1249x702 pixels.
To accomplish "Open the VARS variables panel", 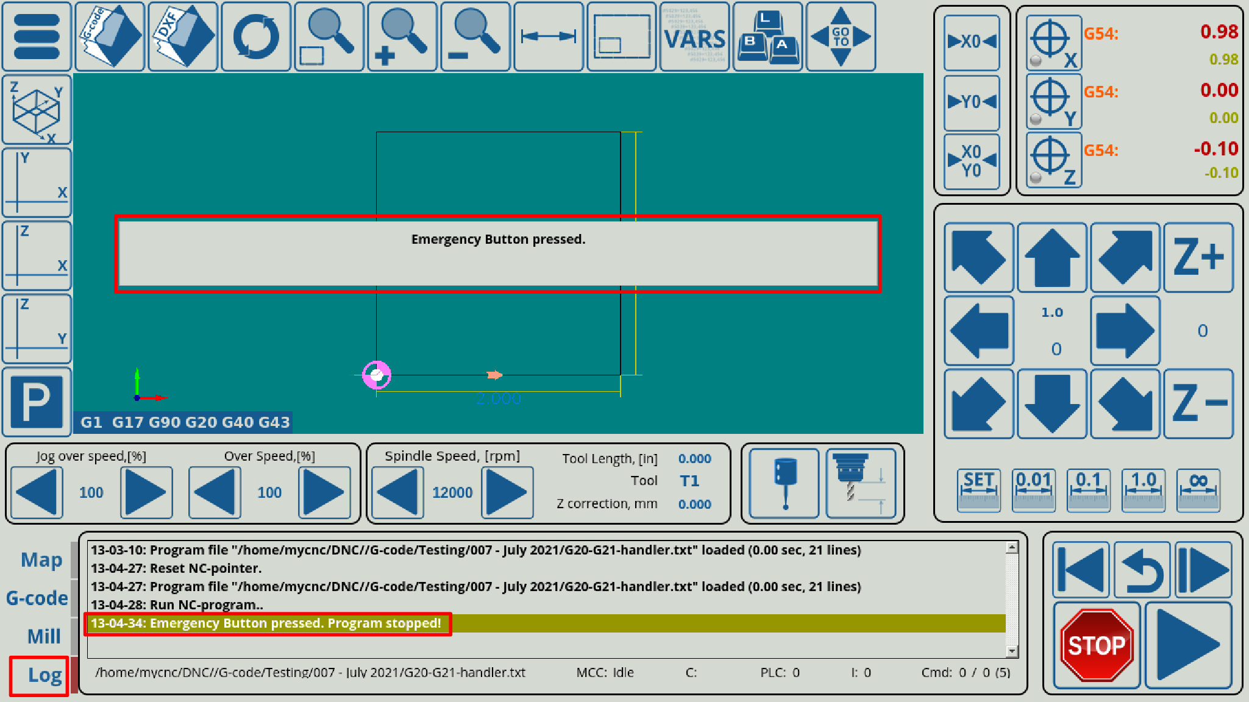I will [694, 37].
